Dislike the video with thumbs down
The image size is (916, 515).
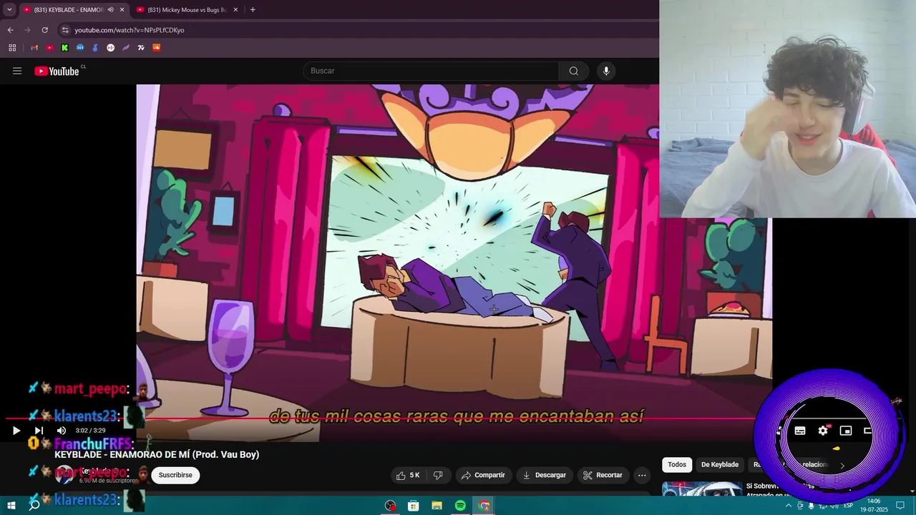(438, 475)
